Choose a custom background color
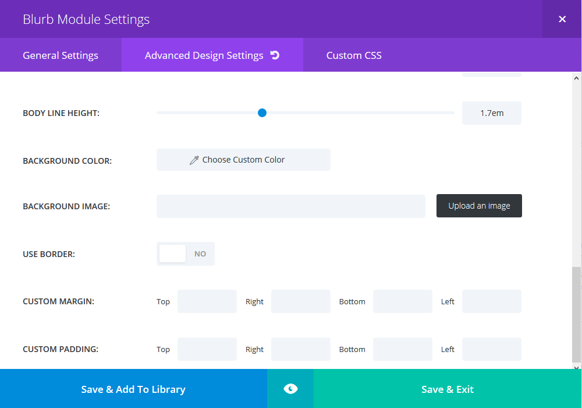The height and width of the screenshot is (408, 582). pos(243,160)
